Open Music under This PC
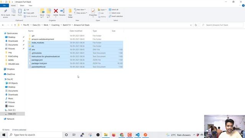 [x=11, y=99]
